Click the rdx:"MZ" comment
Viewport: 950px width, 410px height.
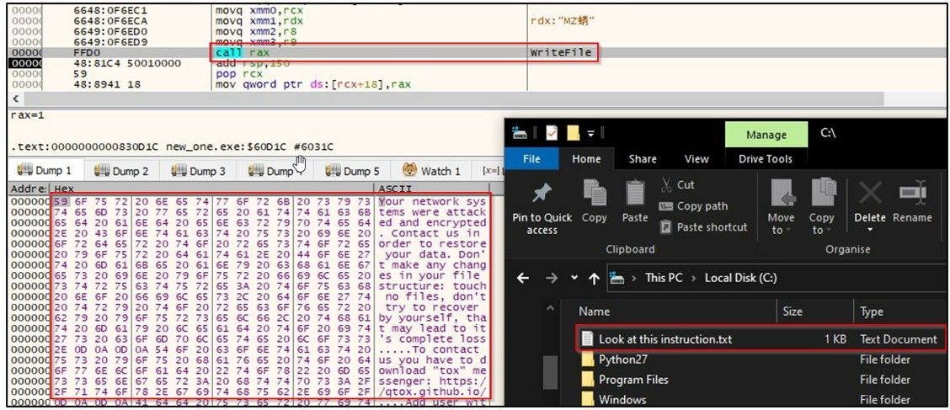click(563, 21)
